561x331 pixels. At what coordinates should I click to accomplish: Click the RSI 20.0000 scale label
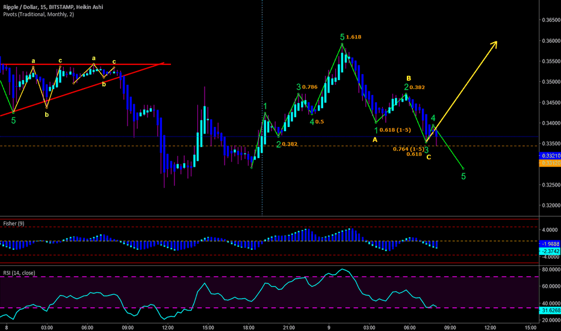[x=551, y=320]
